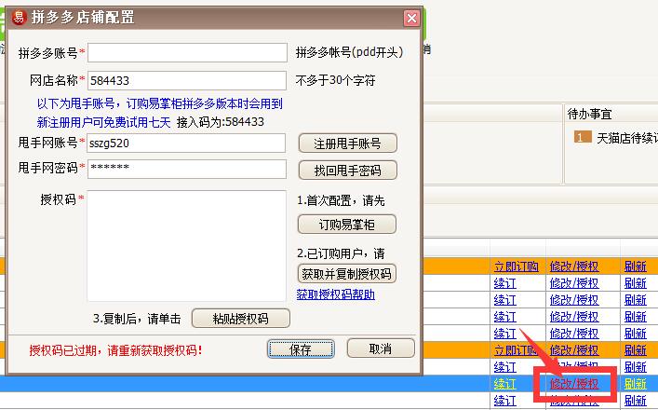Click the 订购易掌柜 button
This screenshot has height=410, width=658.
coord(346,225)
